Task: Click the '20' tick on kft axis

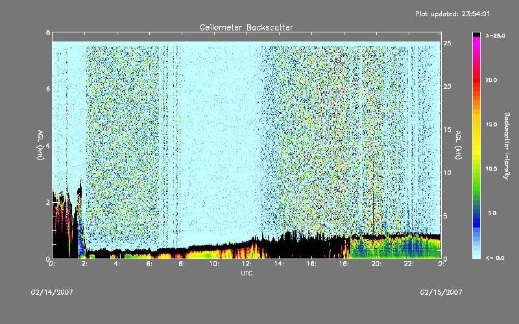Action: point(448,86)
